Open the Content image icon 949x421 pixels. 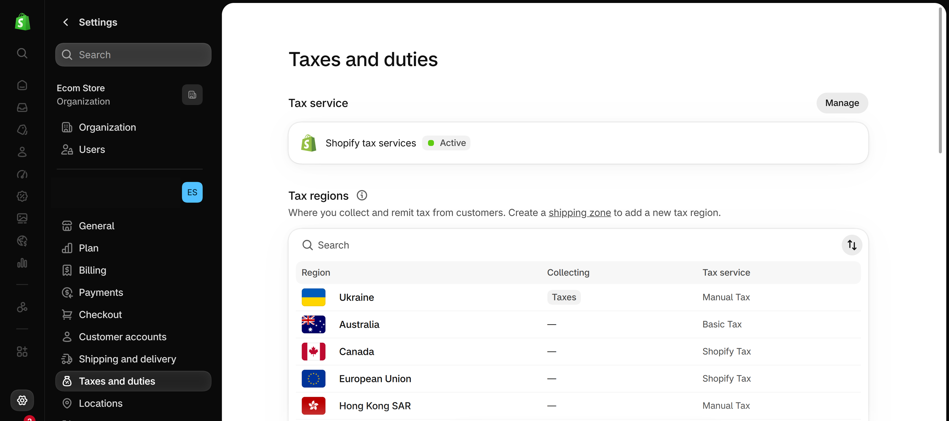click(22, 219)
